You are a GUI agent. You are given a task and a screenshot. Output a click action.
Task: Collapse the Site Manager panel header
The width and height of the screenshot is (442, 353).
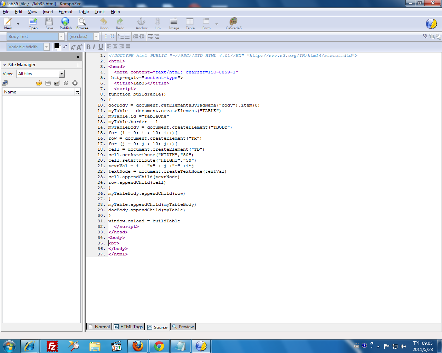tap(5, 65)
